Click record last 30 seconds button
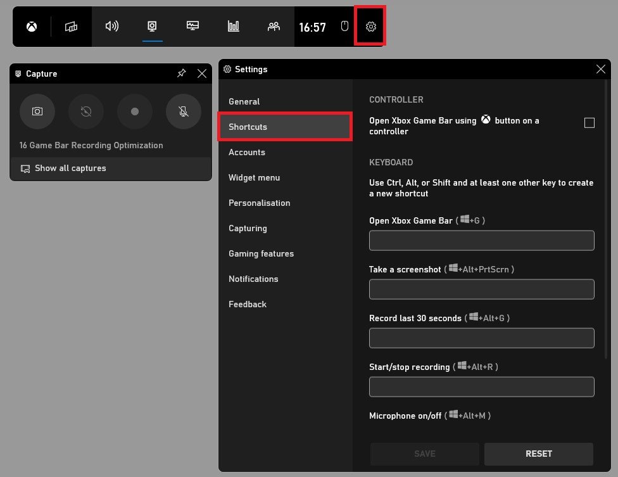Image resolution: width=618 pixels, height=477 pixels. 86,111
